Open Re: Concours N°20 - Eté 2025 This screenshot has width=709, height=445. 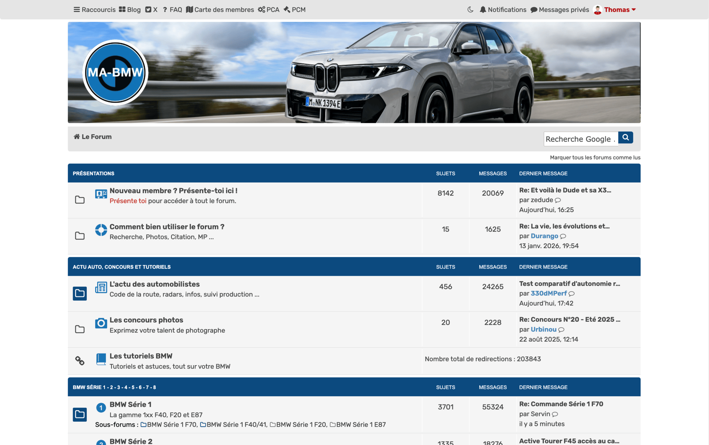[570, 319]
